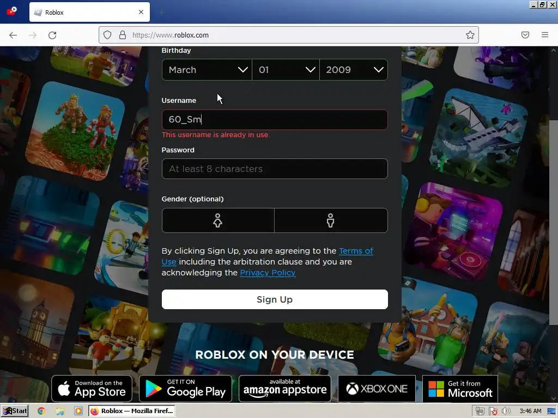Click the Get it from Microsoft badge
This screenshot has height=418, width=558.
(x=460, y=389)
